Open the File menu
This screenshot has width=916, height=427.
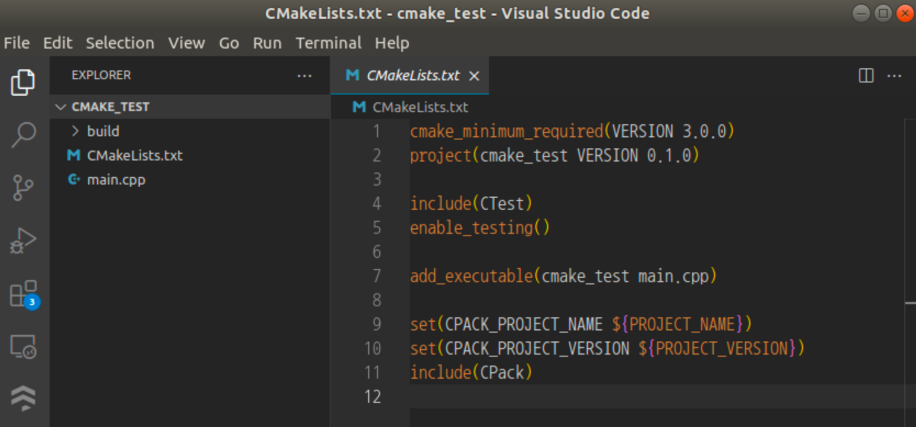click(x=17, y=43)
